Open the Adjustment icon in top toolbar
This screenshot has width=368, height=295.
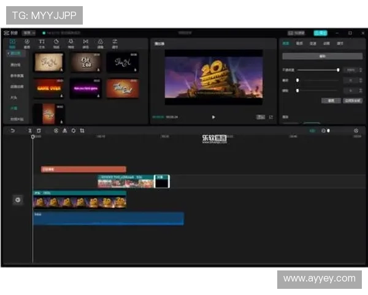click(x=115, y=44)
